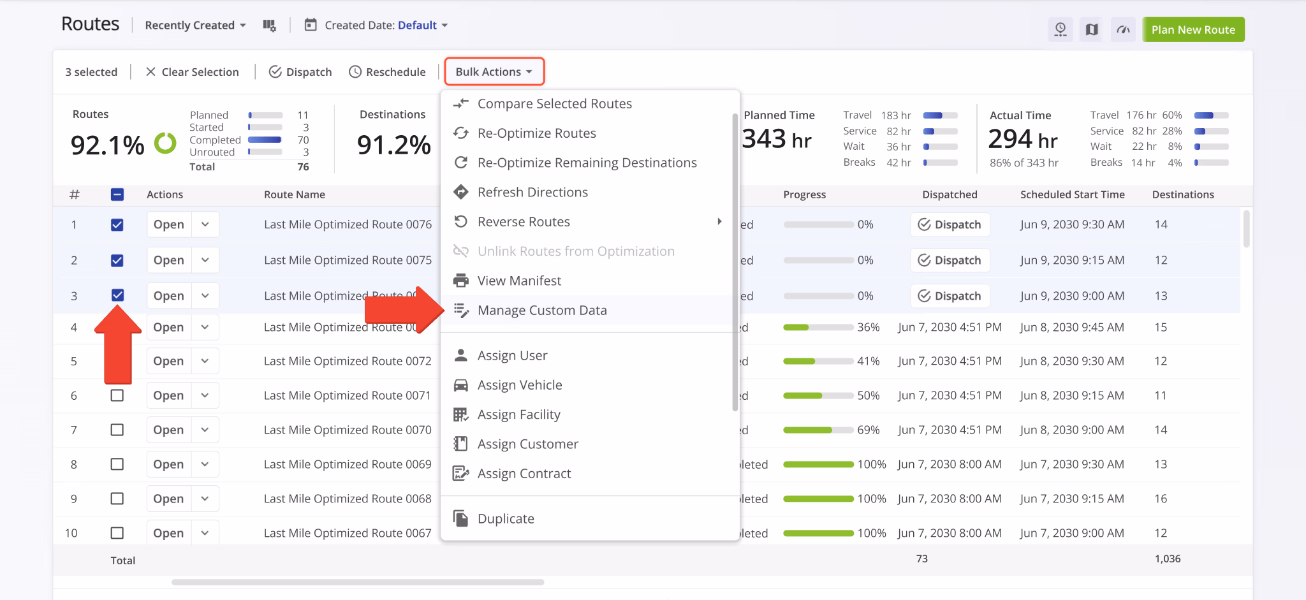Uncheck the checkbox for Route 0076
Screen dimensions: 1306x600
(x=117, y=224)
